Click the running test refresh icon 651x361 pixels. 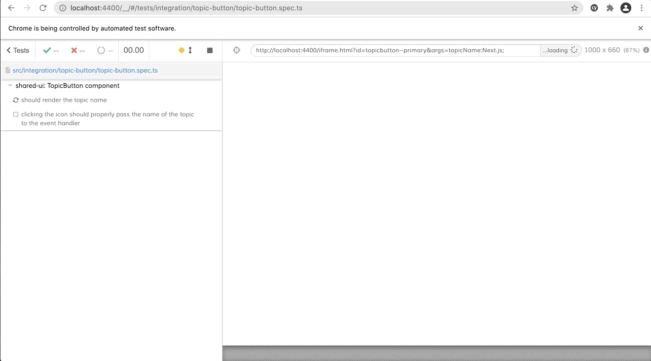pyautogui.click(x=16, y=100)
